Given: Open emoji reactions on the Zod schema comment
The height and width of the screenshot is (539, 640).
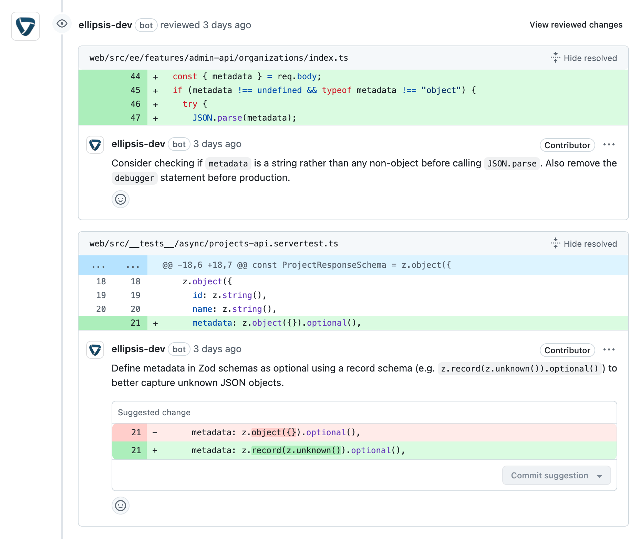Looking at the screenshot, I should pos(120,506).
